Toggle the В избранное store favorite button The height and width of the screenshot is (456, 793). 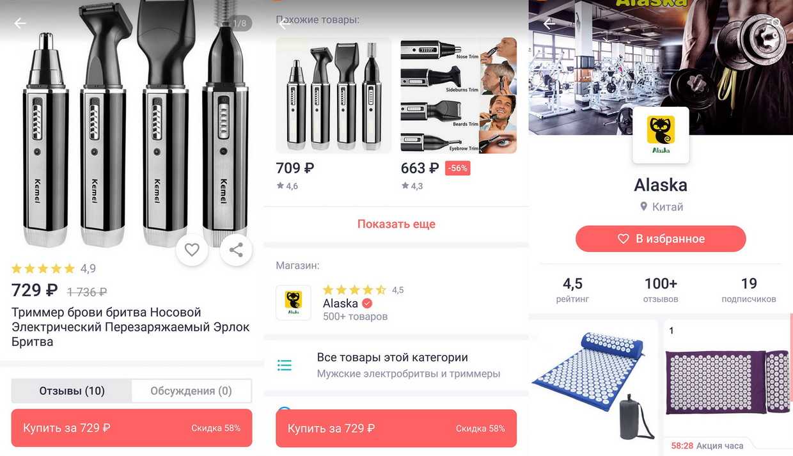pyautogui.click(x=661, y=239)
